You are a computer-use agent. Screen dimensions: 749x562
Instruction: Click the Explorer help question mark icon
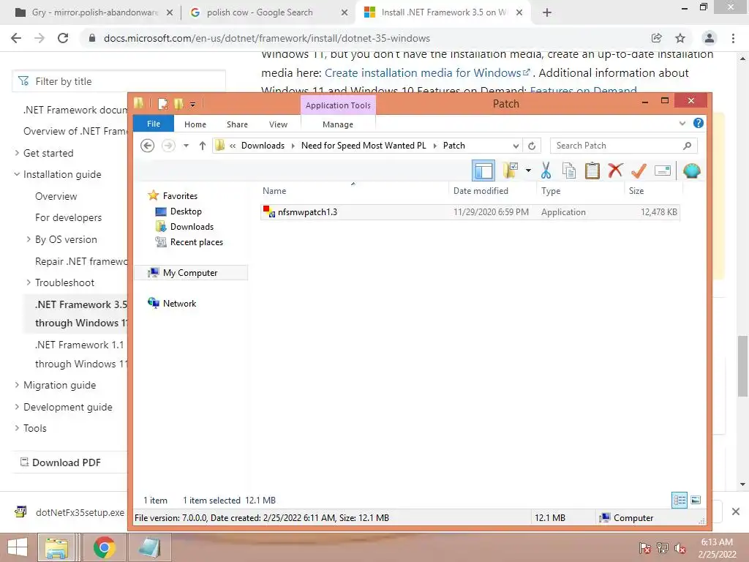pyautogui.click(x=699, y=123)
